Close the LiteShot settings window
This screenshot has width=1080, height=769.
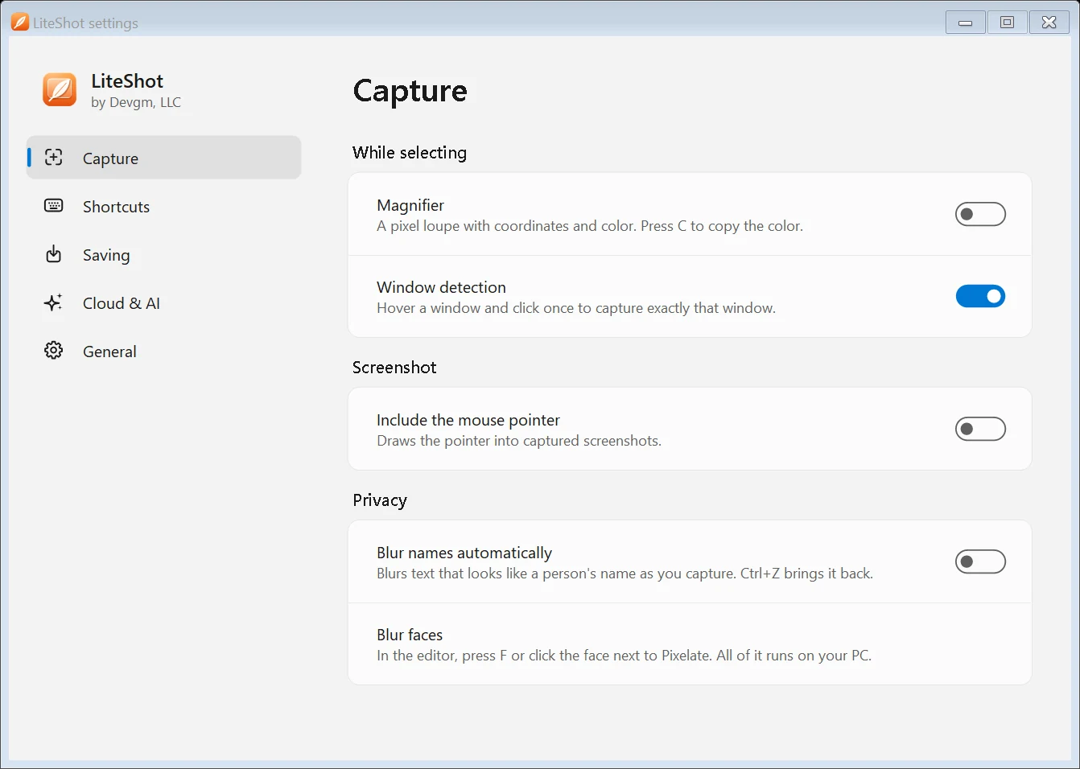click(1049, 23)
